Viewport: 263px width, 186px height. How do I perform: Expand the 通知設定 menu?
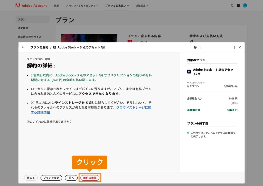click(142, 6)
